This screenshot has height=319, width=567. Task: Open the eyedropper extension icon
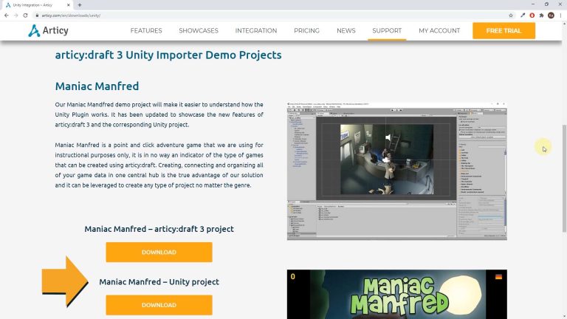pos(523,16)
